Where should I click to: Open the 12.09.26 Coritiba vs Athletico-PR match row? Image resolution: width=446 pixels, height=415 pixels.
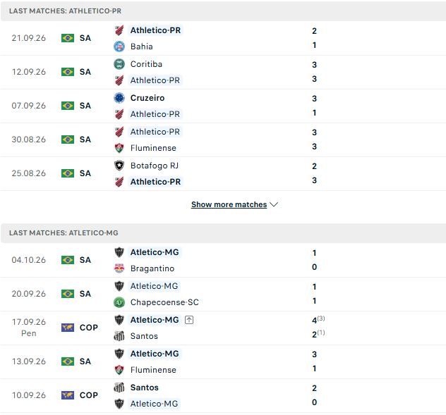click(x=223, y=72)
